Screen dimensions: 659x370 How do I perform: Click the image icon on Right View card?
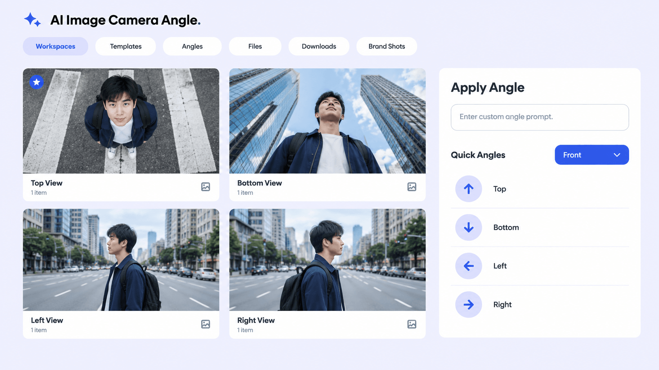click(x=412, y=324)
